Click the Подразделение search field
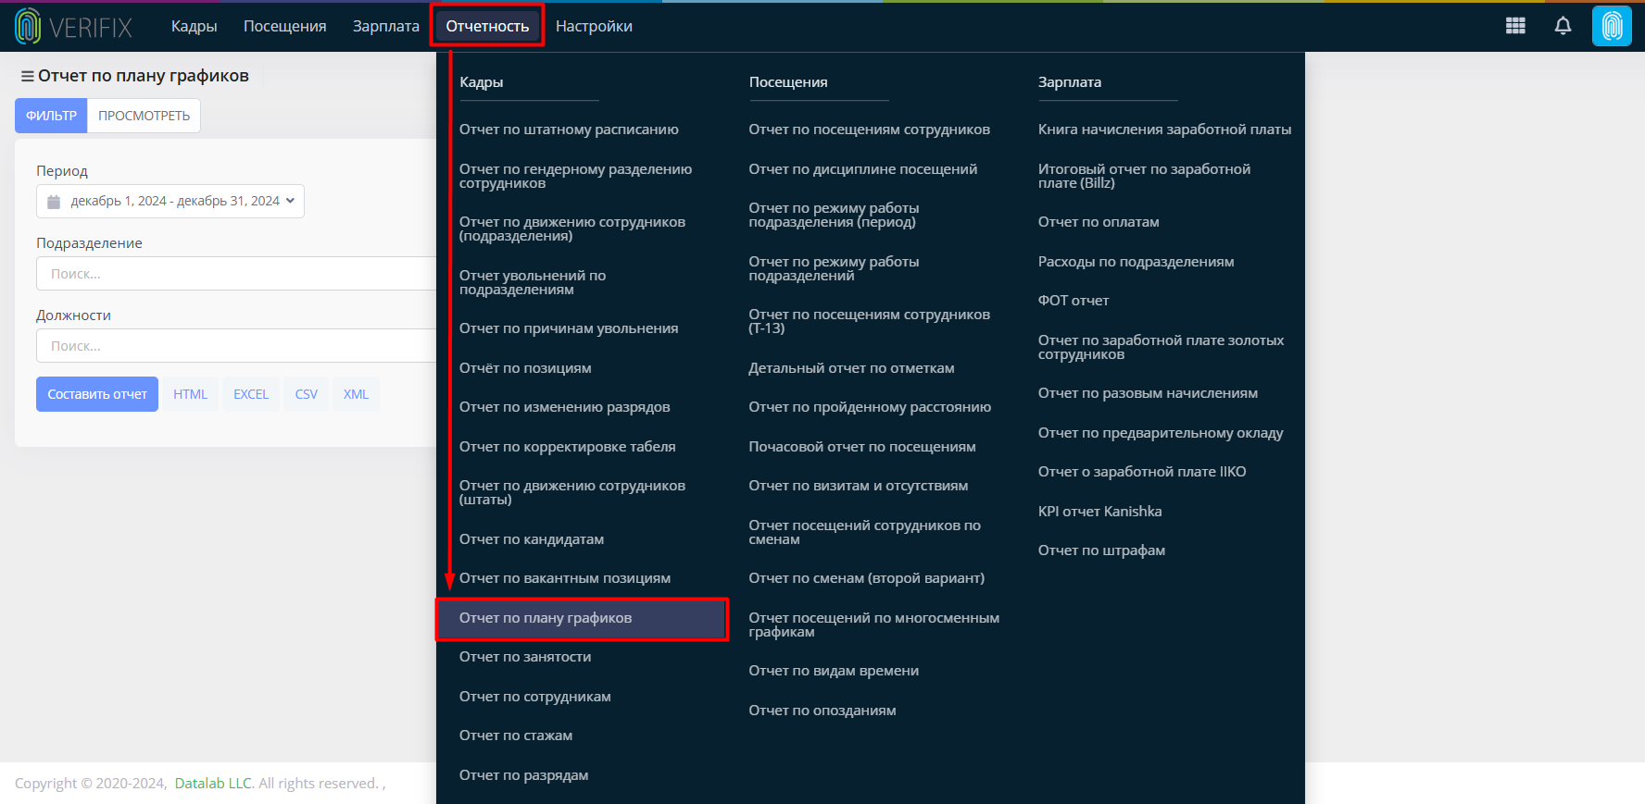 pyautogui.click(x=236, y=274)
